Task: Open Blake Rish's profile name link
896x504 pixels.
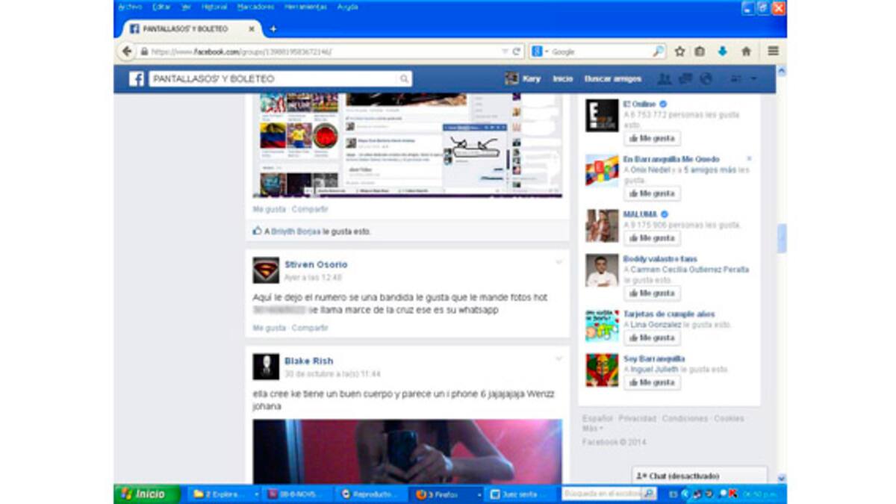Action: pos(308,361)
